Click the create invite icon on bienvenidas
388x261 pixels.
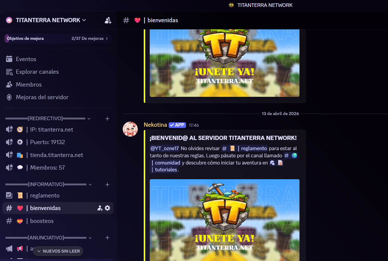[100, 208]
